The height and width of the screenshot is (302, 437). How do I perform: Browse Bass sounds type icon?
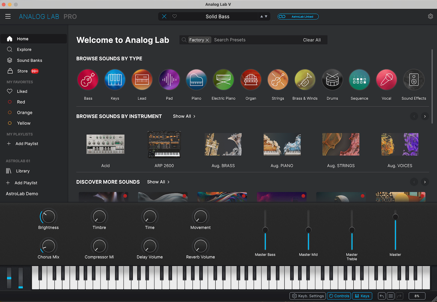pyautogui.click(x=88, y=80)
